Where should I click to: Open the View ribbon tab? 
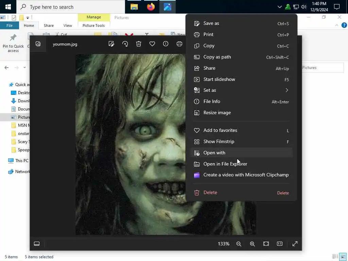click(x=68, y=25)
